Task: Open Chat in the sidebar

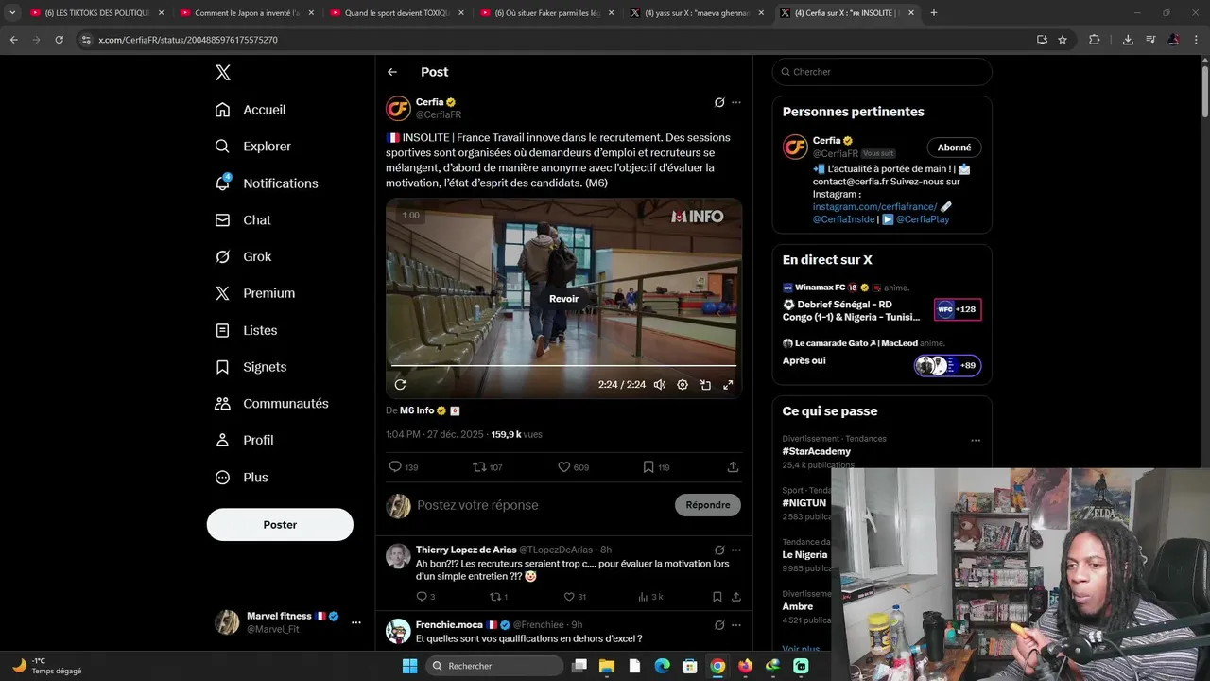Action: tap(243, 219)
